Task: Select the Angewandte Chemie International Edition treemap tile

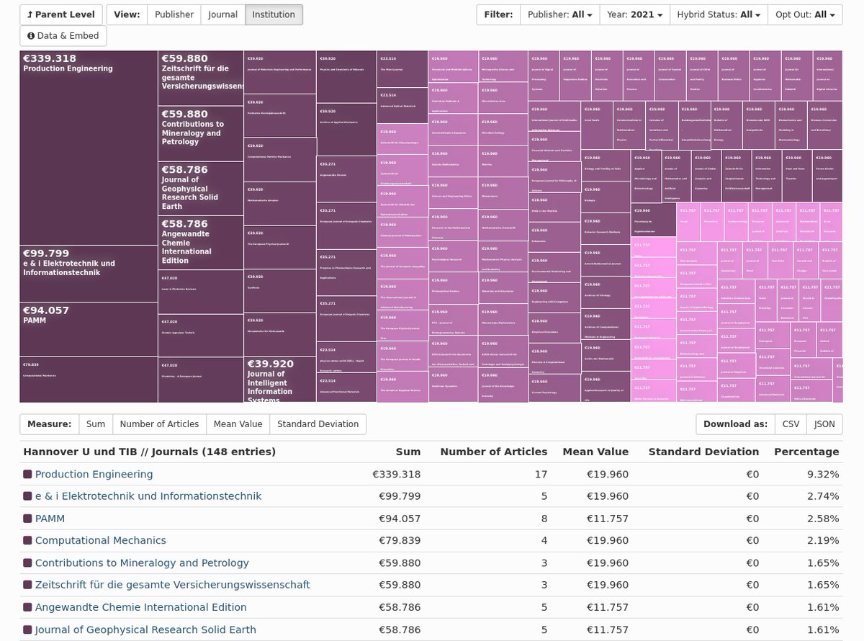Action: tap(201, 243)
